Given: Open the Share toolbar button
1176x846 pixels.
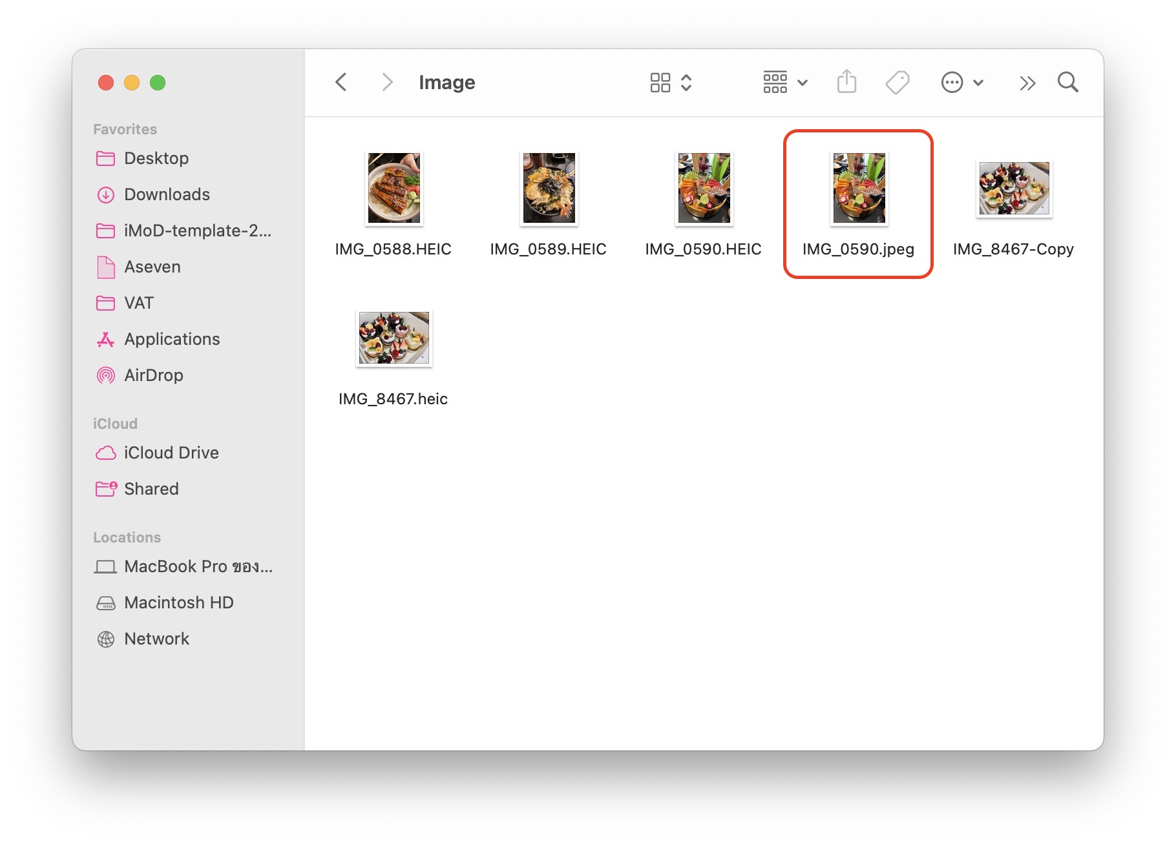Looking at the screenshot, I should [846, 83].
